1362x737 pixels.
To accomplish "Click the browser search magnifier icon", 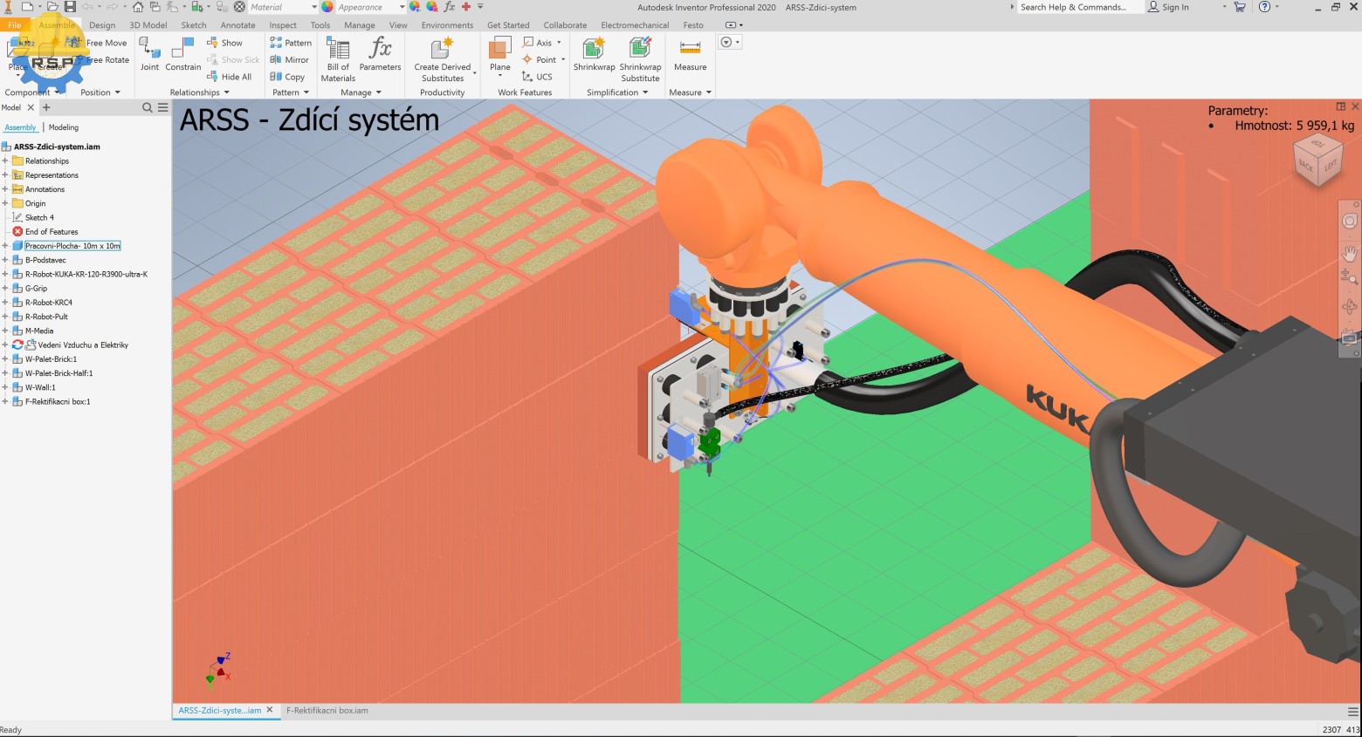I will coord(148,107).
